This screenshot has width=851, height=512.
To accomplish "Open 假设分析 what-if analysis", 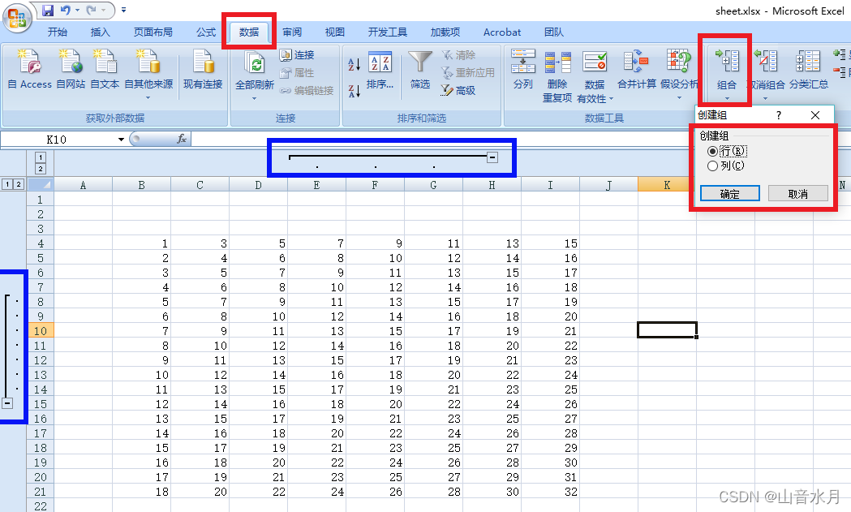I will [x=679, y=73].
